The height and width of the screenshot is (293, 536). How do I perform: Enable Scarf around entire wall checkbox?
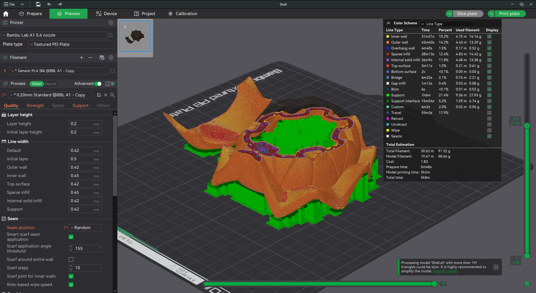(71, 259)
